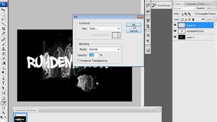Select animation frame 1 thumbnail
This screenshot has height=122, width=217.
pyautogui.click(x=20, y=118)
